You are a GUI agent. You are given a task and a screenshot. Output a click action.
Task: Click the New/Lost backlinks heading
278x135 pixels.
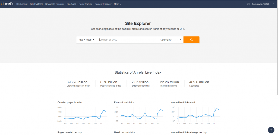tap(124, 132)
